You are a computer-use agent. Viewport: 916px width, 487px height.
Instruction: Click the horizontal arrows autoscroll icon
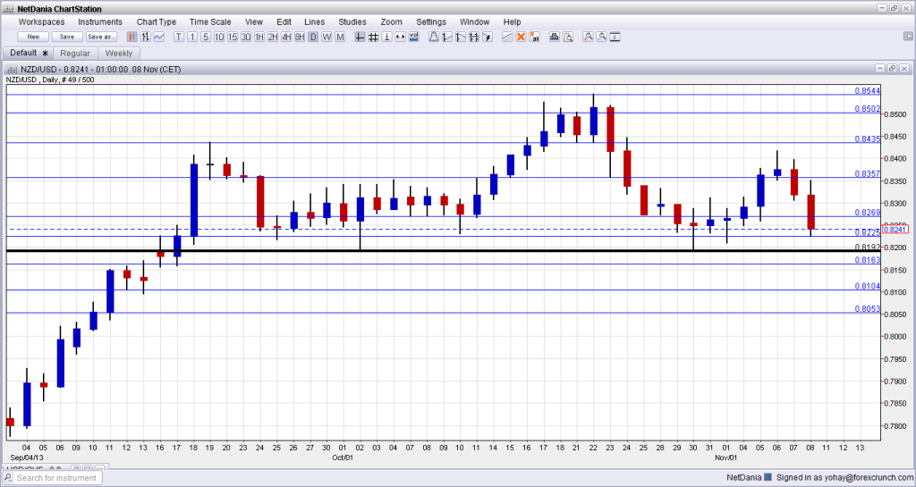point(400,37)
